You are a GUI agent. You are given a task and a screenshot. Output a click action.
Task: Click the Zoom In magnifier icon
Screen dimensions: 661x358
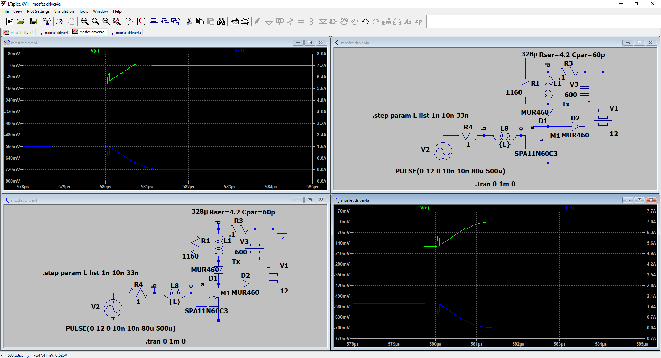(x=85, y=22)
